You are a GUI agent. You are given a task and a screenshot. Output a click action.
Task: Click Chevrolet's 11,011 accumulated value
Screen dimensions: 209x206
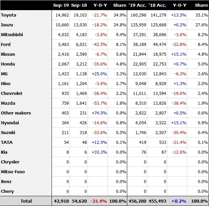pos(139,94)
